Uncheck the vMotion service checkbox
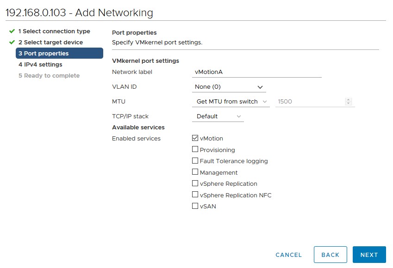 click(195, 138)
